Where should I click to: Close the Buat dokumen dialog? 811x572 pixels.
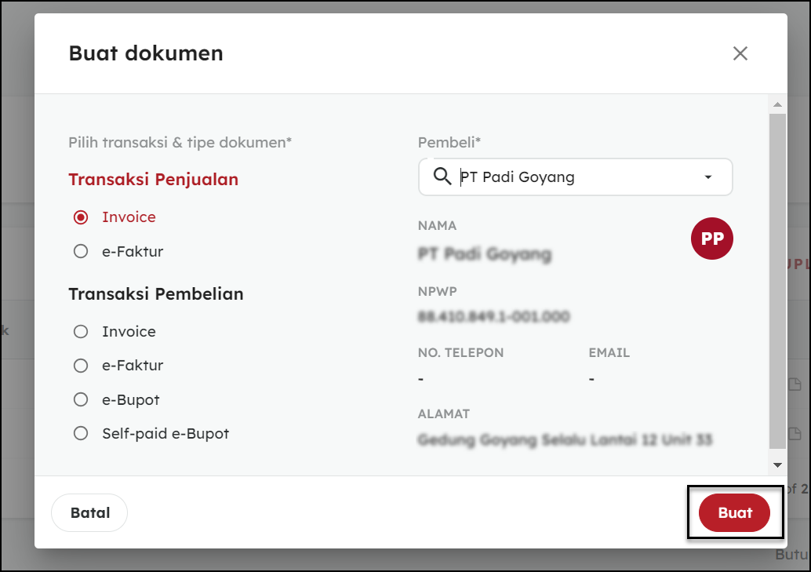(740, 53)
